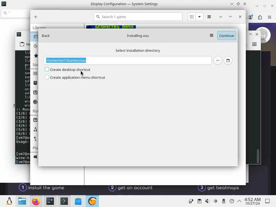Minimize System Settings via title bar chevron
Viewport: 276px width, 207px height.
232,4
